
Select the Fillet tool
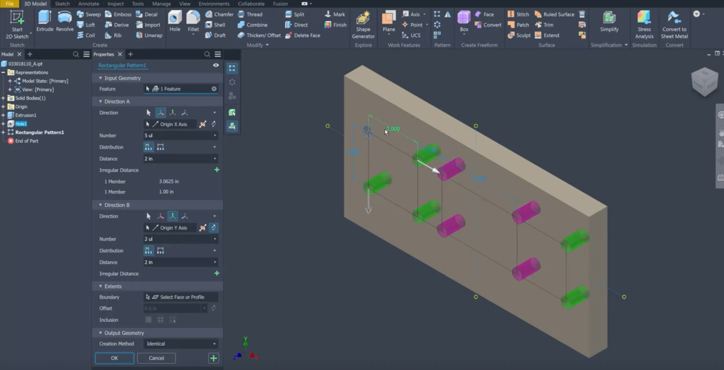point(193,21)
